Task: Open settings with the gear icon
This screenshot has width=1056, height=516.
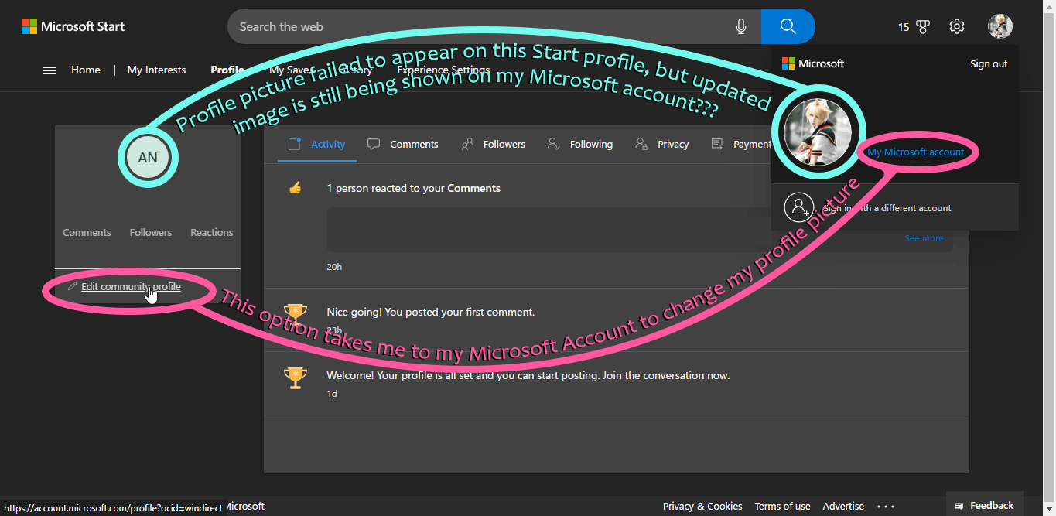Action: [x=956, y=26]
